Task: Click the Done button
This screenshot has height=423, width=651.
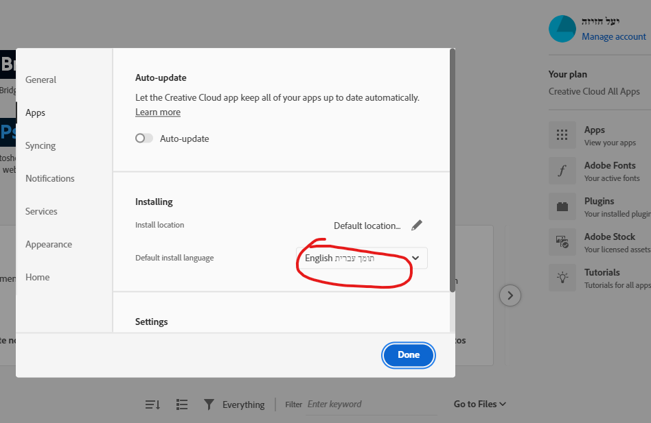Action: click(409, 355)
